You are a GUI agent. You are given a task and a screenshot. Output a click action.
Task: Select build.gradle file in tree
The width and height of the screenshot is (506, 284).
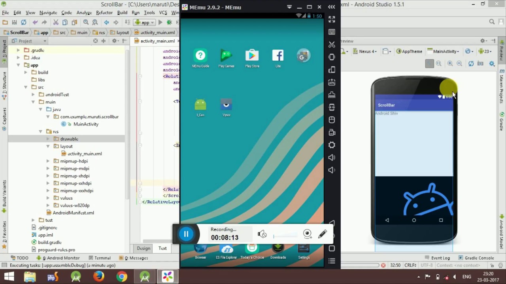tap(49, 242)
